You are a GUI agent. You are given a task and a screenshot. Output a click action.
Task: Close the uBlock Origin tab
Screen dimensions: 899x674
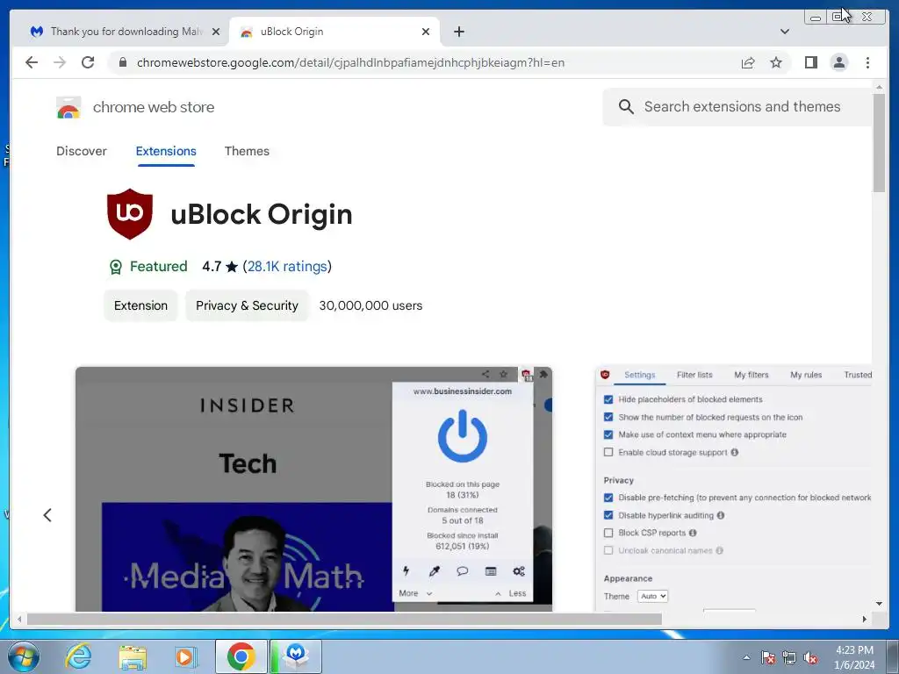coord(426,32)
